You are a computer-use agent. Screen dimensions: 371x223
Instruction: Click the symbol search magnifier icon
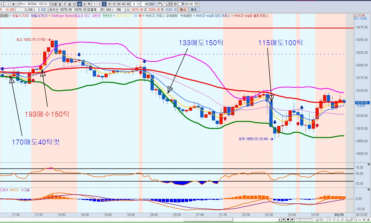[1, 4]
